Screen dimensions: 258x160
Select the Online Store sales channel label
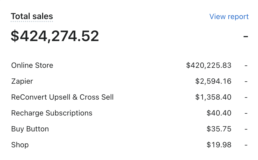[x=32, y=65]
